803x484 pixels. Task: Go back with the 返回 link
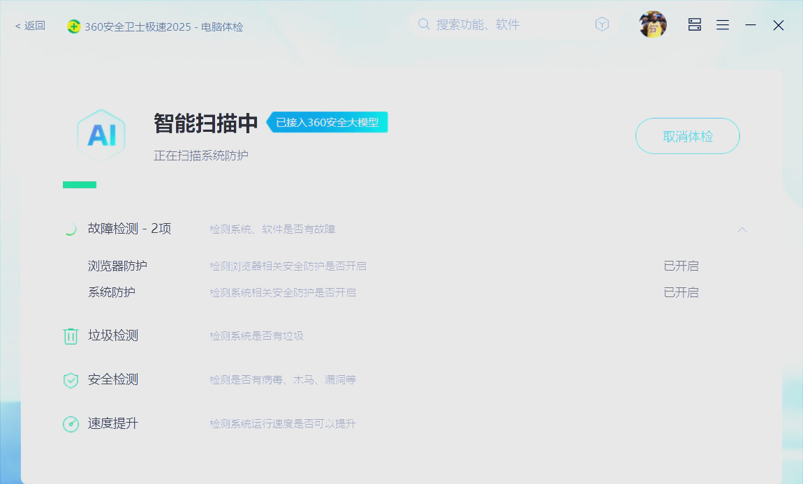point(30,26)
